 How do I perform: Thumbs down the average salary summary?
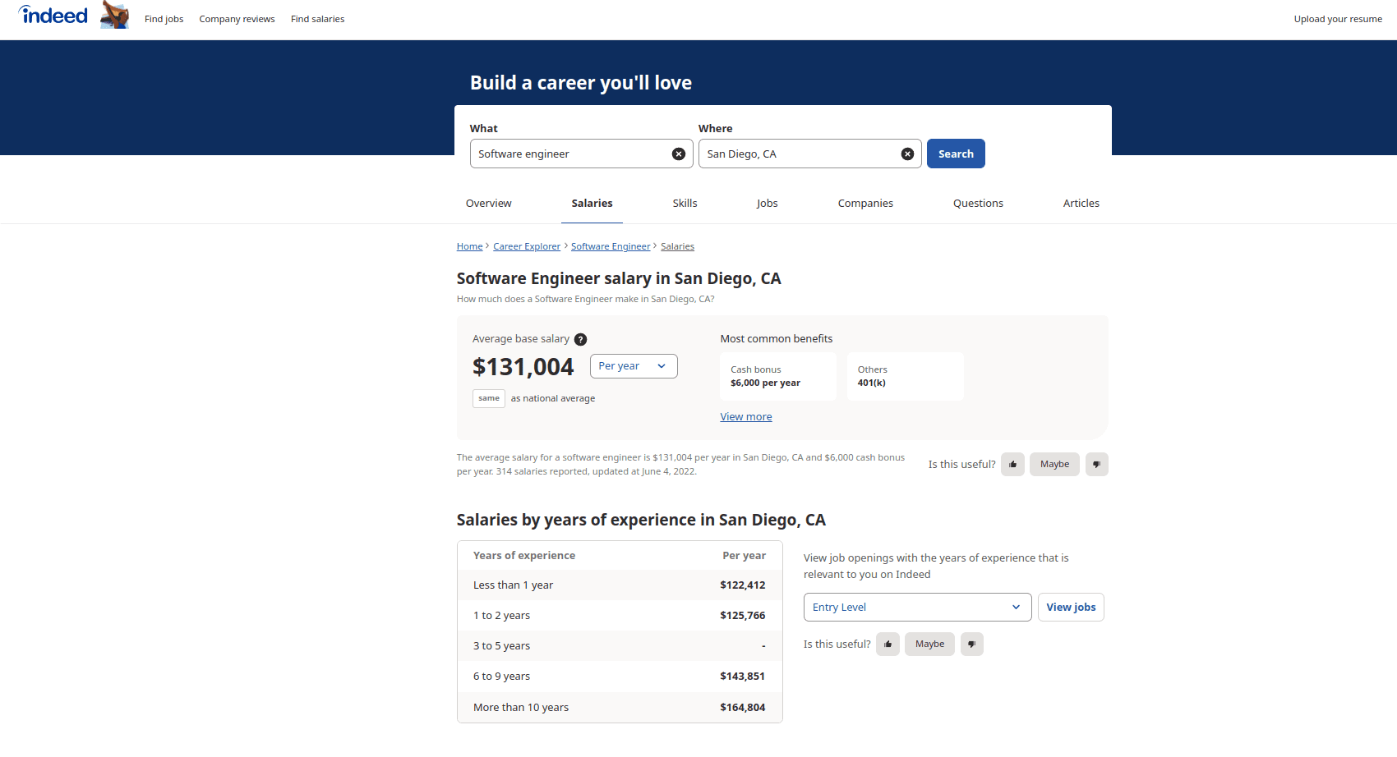[x=1096, y=465]
